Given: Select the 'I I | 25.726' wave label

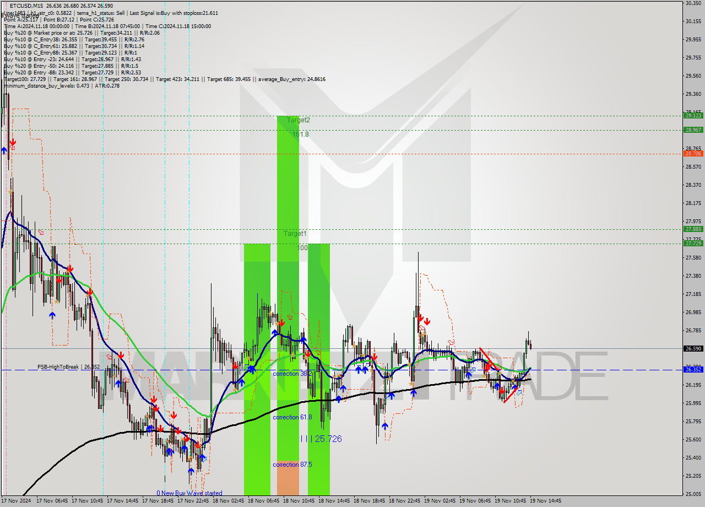Looking at the screenshot, I should pyautogui.click(x=321, y=439).
